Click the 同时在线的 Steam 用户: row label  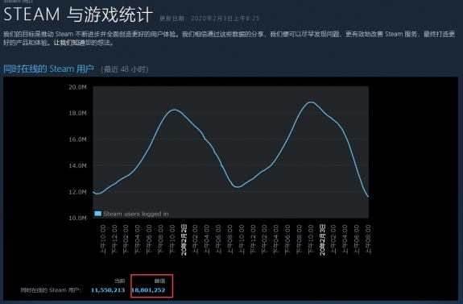tap(51, 290)
